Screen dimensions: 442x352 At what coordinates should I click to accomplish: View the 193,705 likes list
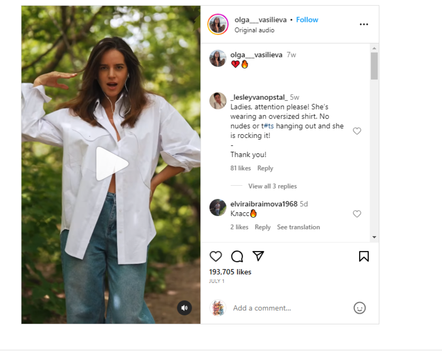(230, 272)
